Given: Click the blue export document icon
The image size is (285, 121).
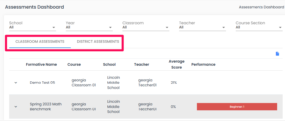Looking at the screenshot, I should (x=277, y=54).
